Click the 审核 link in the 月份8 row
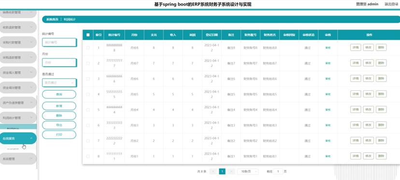 [x=328, y=48]
